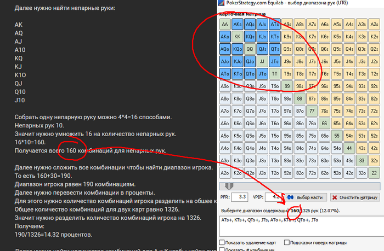This screenshot has height=251, width=384.
Task: Toggle the JTo hand cell
Action: point(262,74)
